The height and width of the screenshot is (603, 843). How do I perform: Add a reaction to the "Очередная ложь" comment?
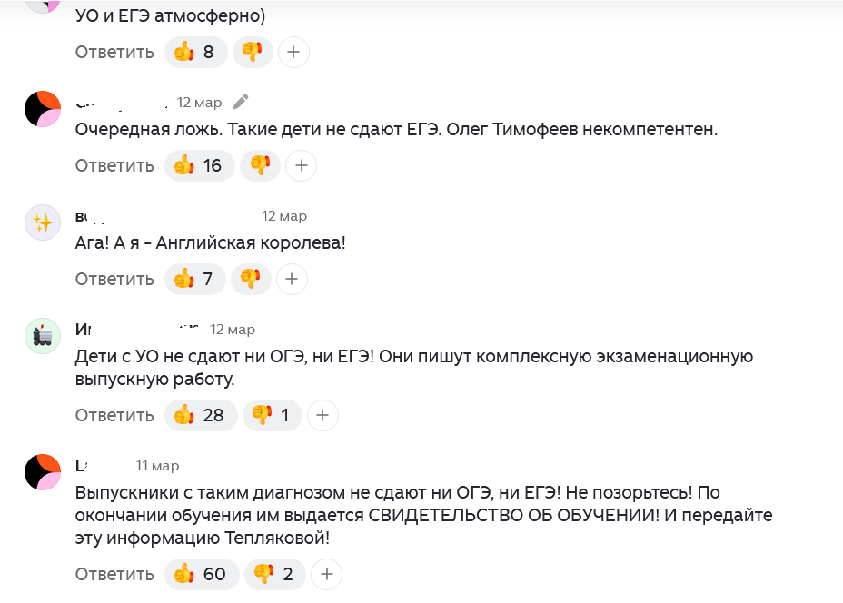[301, 165]
